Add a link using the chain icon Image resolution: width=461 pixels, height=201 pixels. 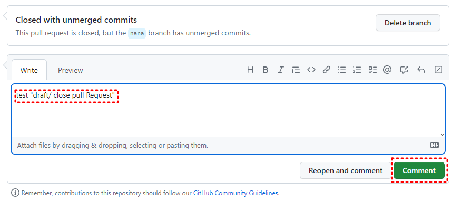tap(327, 70)
